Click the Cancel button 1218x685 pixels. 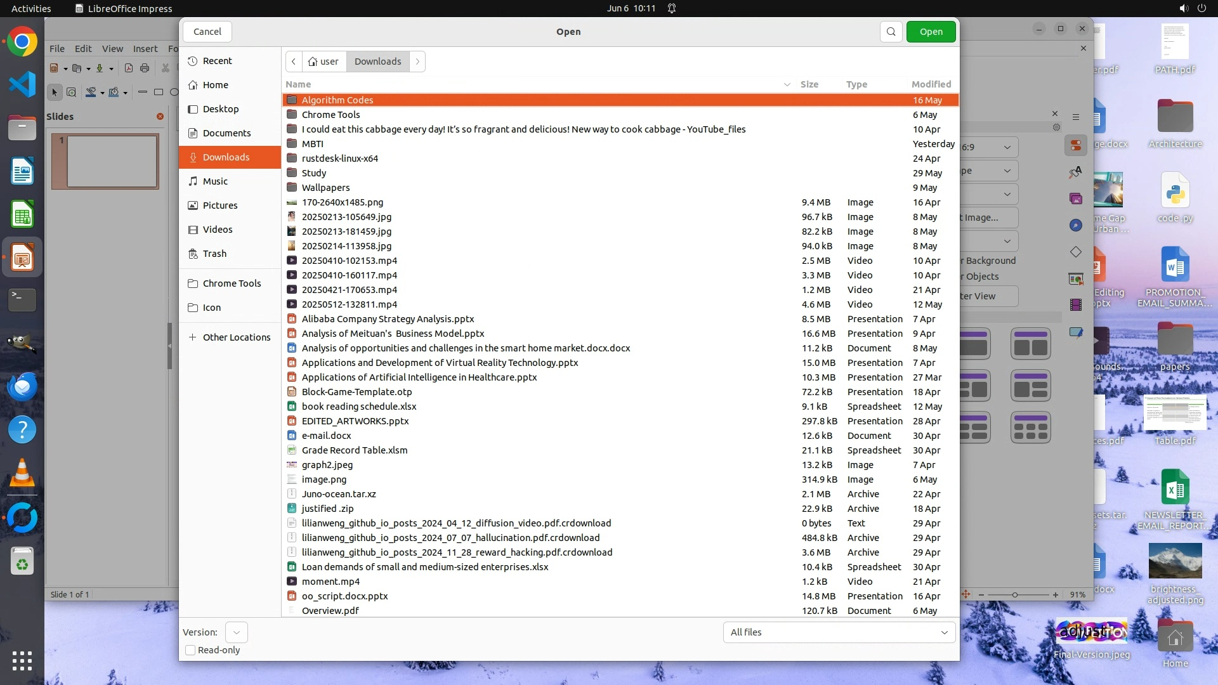pos(207,32)
